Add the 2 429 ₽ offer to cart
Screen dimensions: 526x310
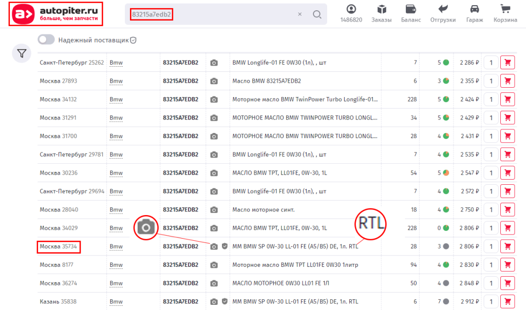(x=508, y=118)
